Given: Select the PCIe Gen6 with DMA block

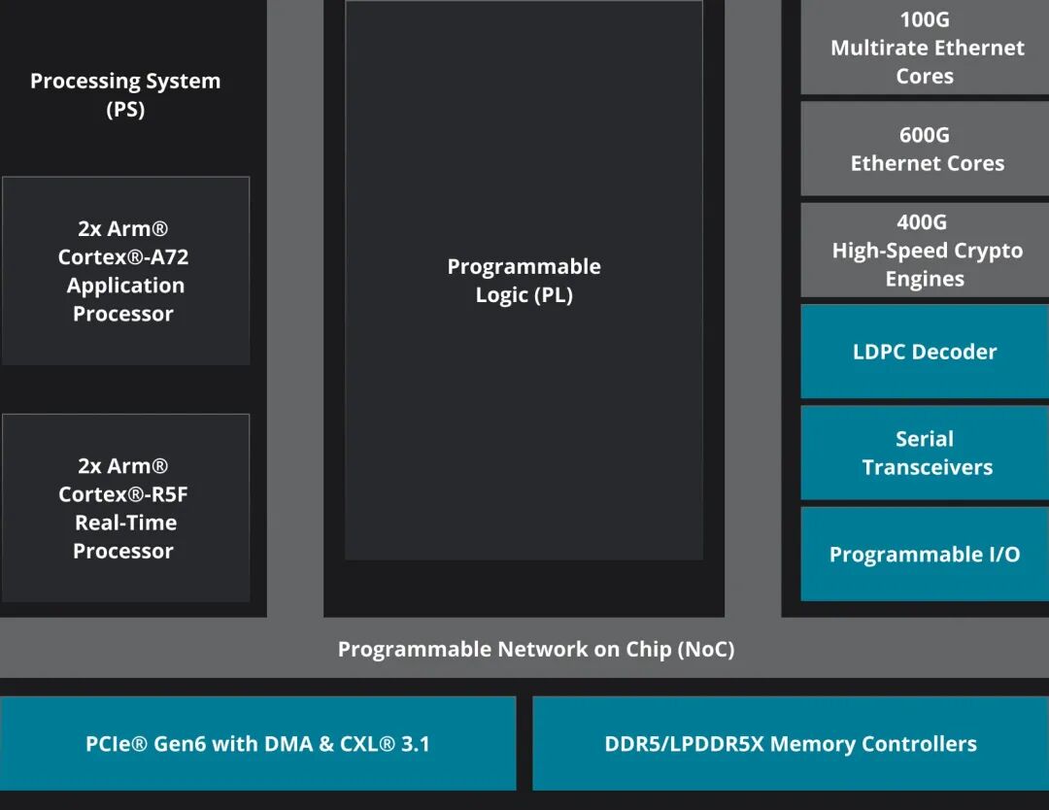Looking at the screenshot, I should tap(257, 744).
